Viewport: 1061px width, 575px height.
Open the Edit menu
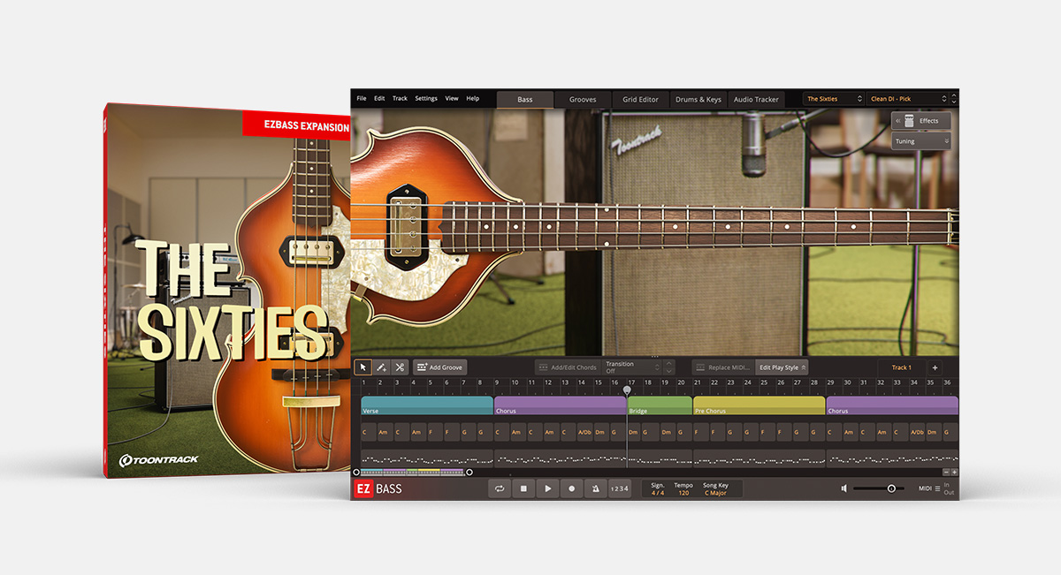click(379, 99)
